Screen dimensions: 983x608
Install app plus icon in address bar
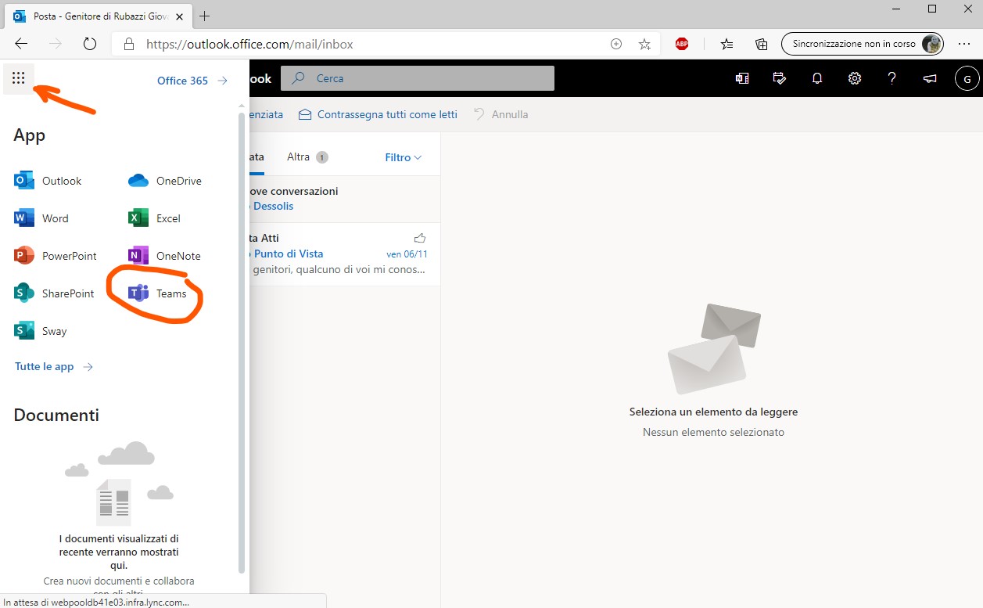(616, 45)
